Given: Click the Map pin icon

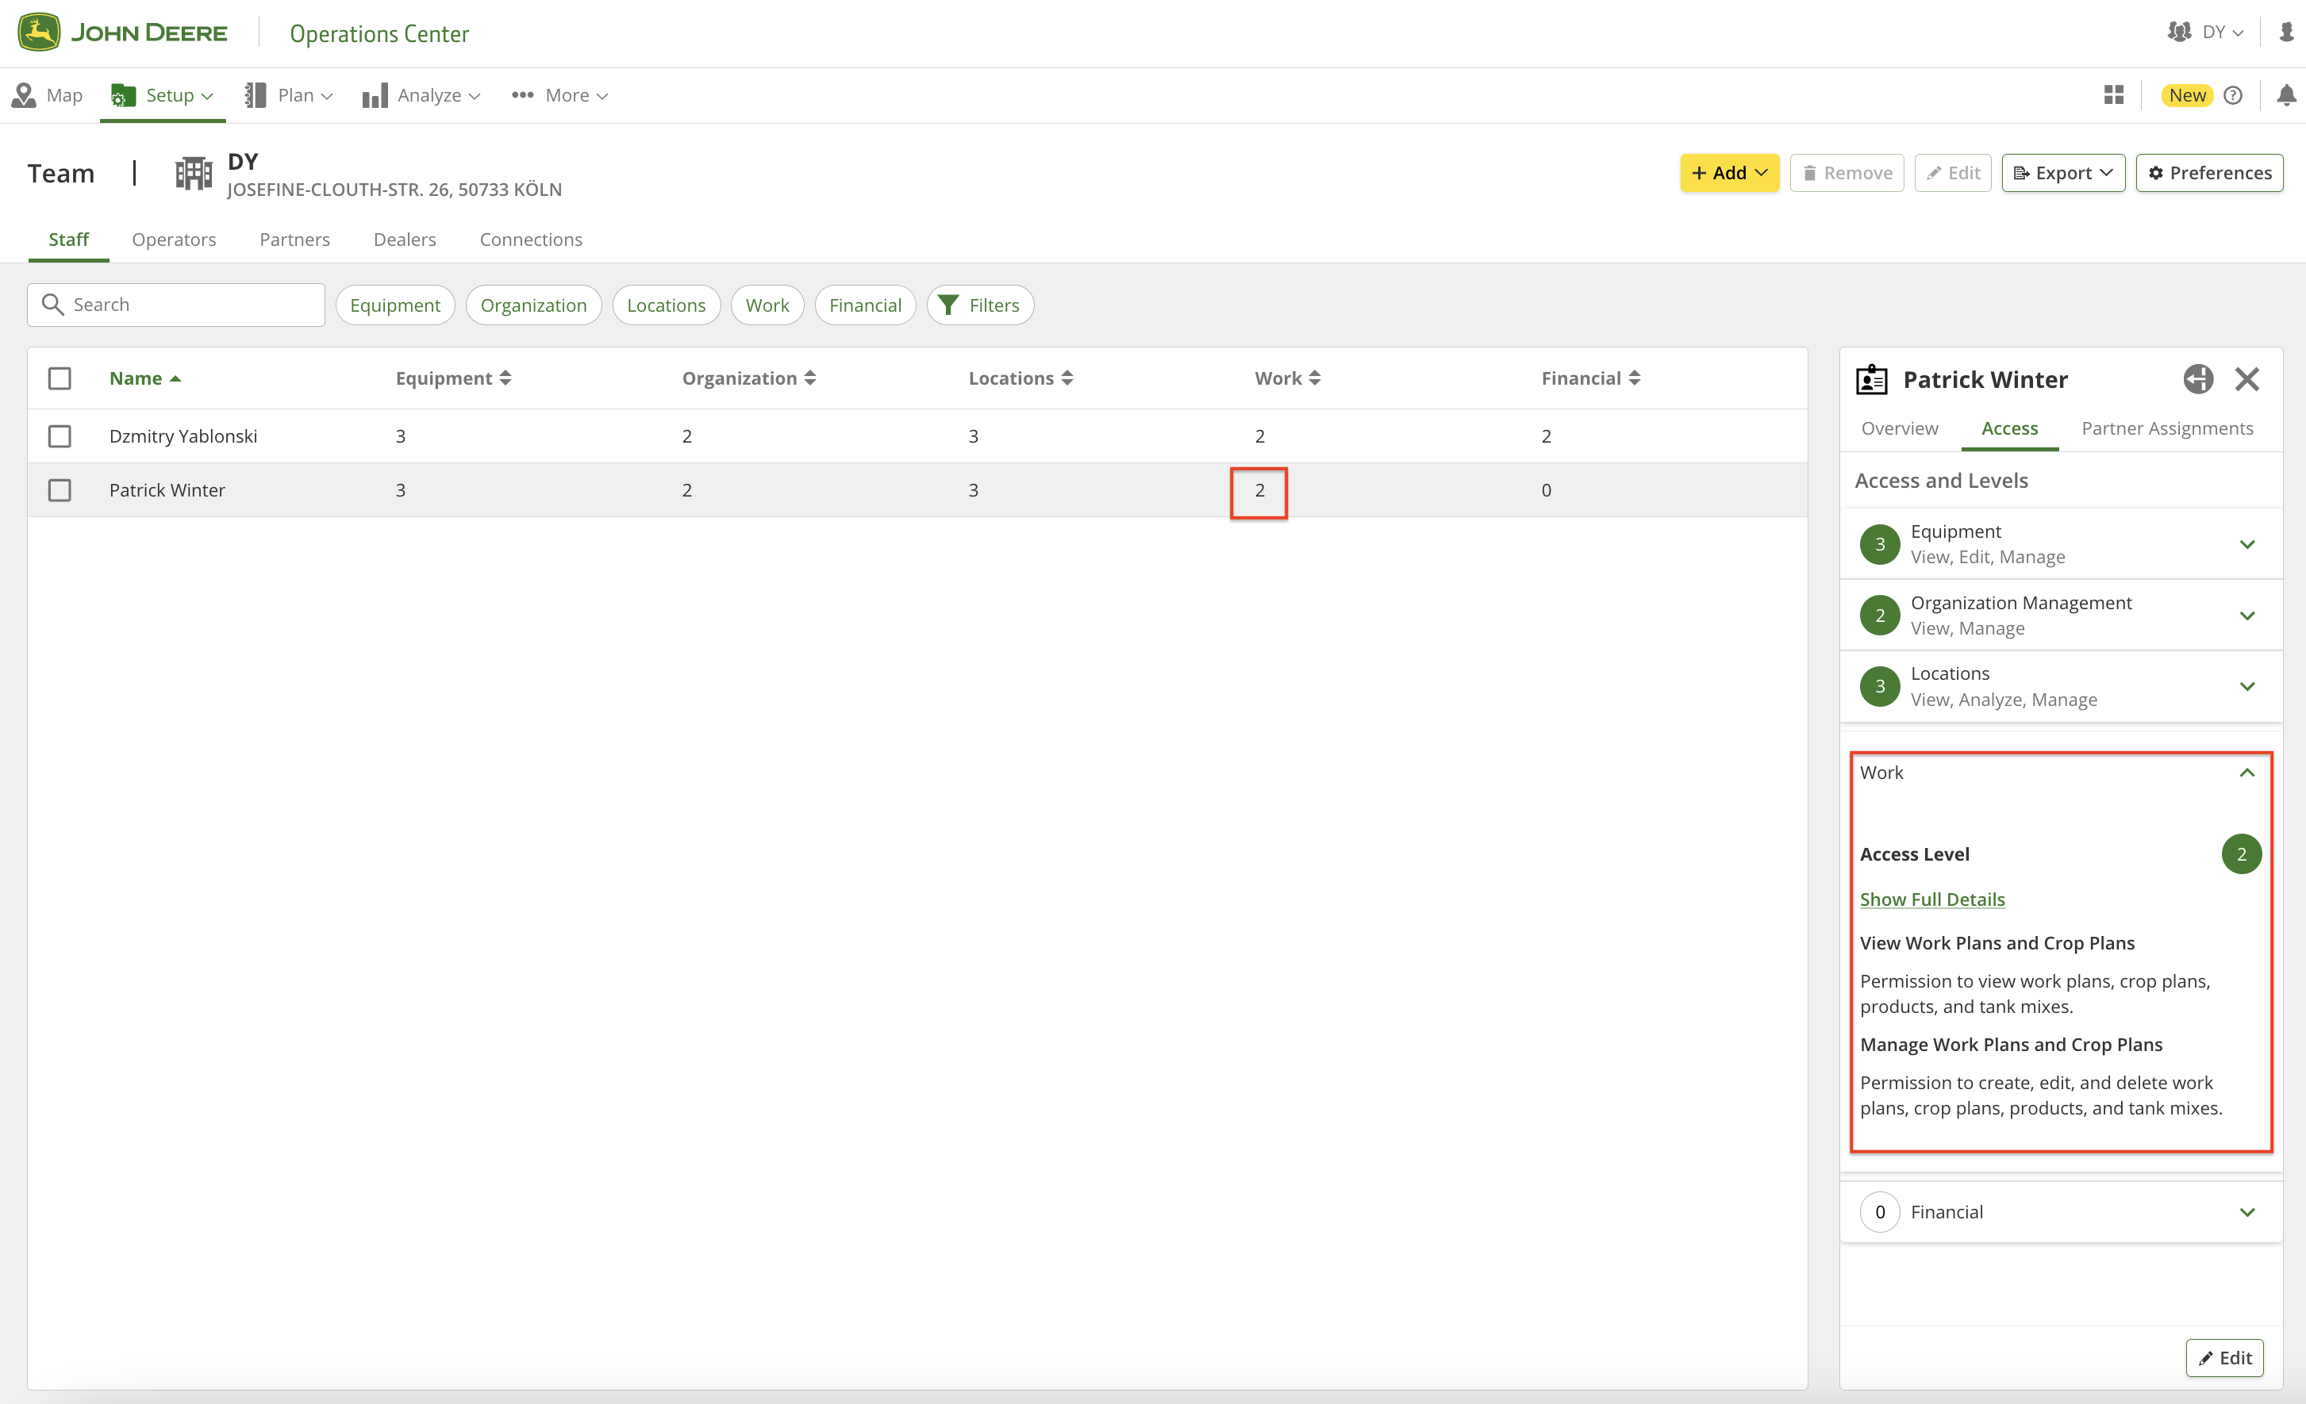Looking at the screenshot, I should click(23, 95).
